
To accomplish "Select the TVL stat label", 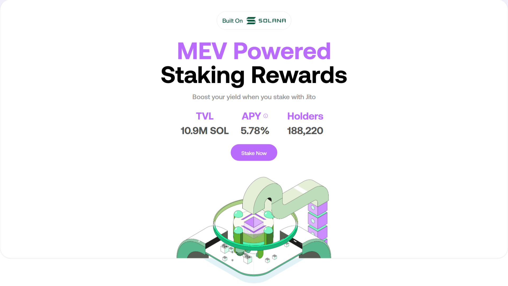I will (x=205, y=116).
